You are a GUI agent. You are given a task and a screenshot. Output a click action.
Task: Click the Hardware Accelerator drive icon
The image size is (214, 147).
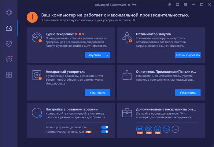click(37, 75)
